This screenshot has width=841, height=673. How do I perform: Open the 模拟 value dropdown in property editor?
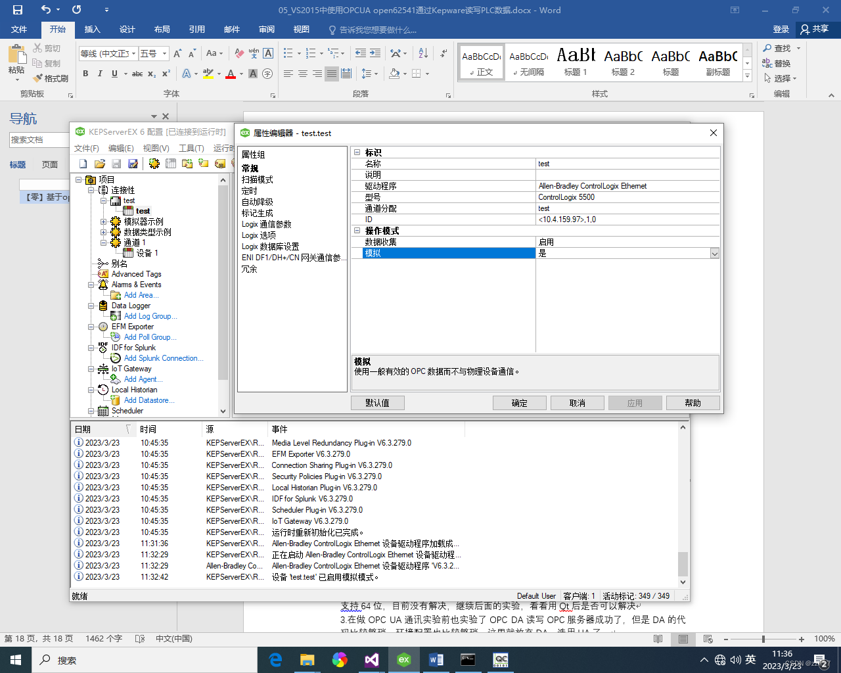[714, 253]
